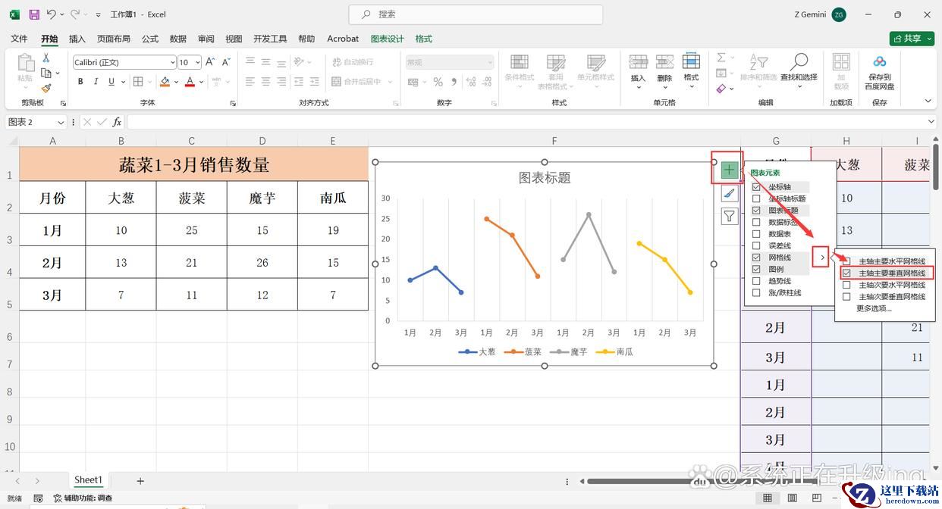Uncheck the 主轴主要垂直网格线 checkbox
Screen dimensions: 942x509
846,273
